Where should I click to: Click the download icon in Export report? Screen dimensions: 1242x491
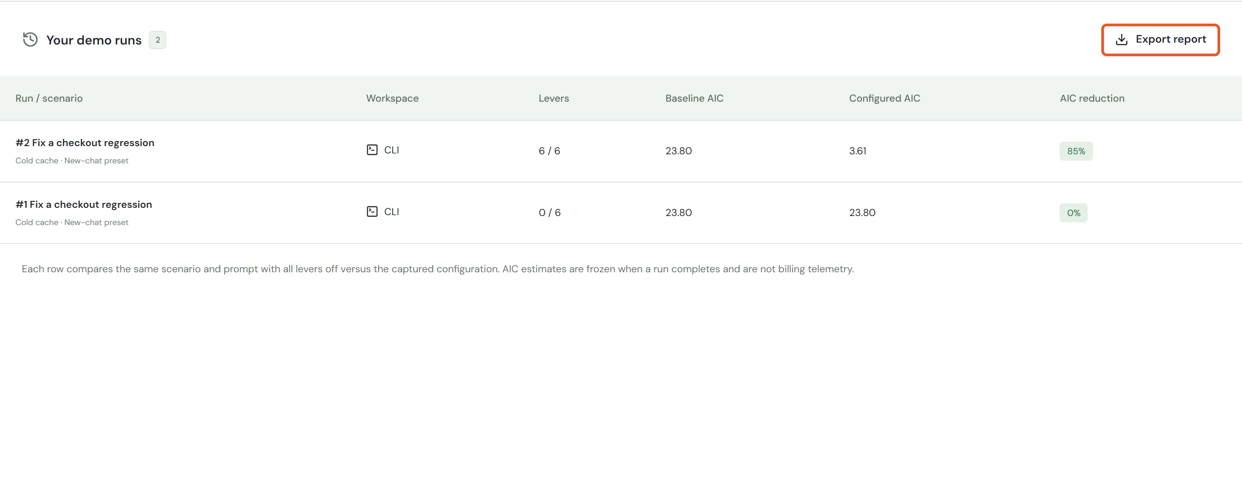pos(1121,39)
